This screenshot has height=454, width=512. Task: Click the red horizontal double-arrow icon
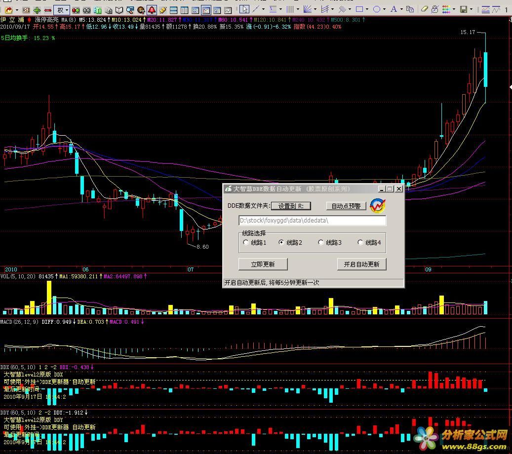pos(48,10)
